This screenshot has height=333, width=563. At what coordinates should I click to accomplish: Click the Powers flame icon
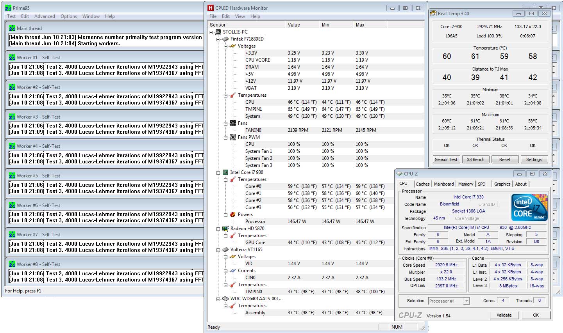point(233,214)
